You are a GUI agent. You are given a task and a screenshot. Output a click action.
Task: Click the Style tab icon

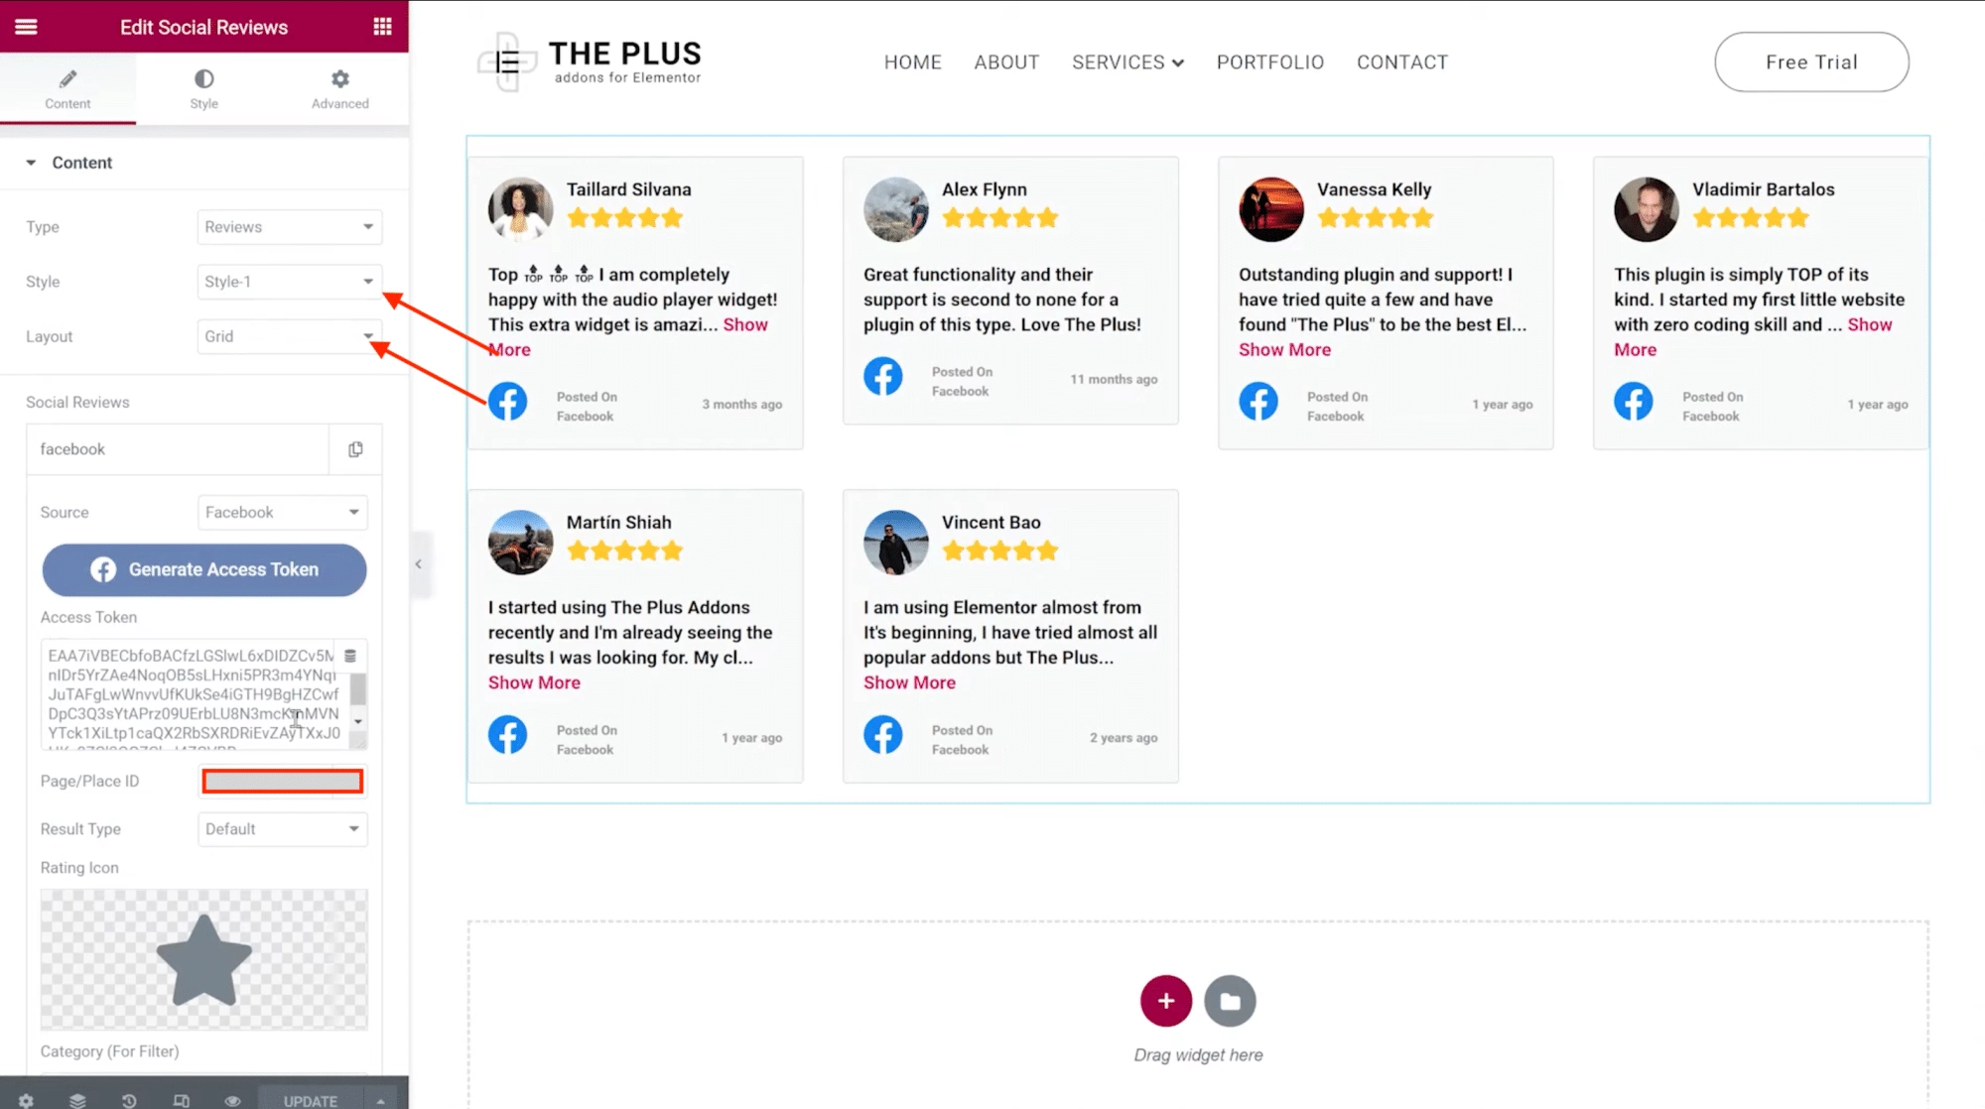pyautogui.click(x=204, y=77)
